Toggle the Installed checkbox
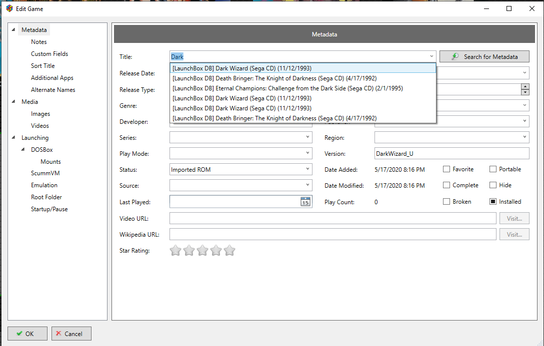 (493, 201)
